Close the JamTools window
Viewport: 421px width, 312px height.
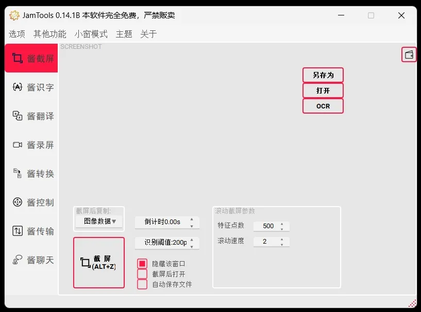pyautogui.click(x=401, y=15)
